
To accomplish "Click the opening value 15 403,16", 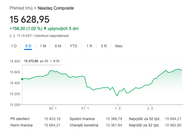I will (52, 119).
